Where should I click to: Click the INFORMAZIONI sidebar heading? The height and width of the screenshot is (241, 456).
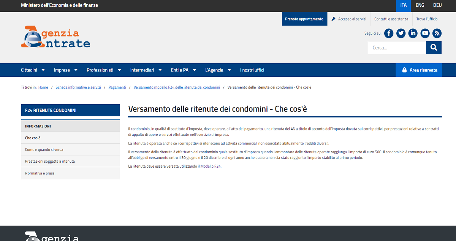point(71,126)
